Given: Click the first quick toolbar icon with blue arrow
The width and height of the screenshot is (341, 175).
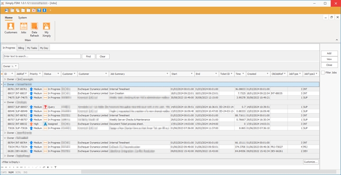Looking at the screenshot, I should pyautogui.click(x=7, y=10).
